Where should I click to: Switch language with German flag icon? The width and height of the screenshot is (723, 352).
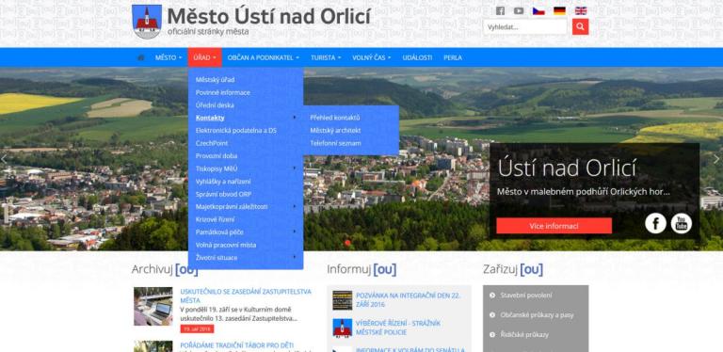point(560,11)
